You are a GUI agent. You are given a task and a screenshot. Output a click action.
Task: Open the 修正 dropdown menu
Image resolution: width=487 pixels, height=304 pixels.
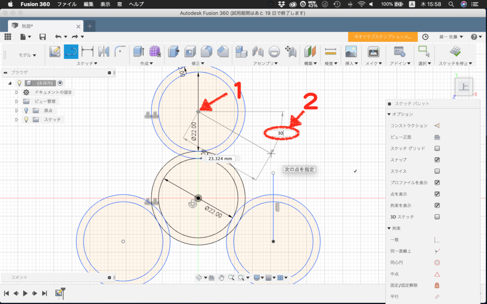(198, 63)
